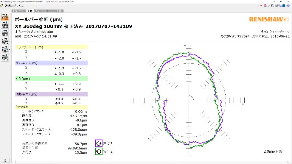The width and height of the screenshot is (292, 164).
Task: Open the ASME B5.54 analysis report
Action: pyautogui.click(x=4, y=25)
